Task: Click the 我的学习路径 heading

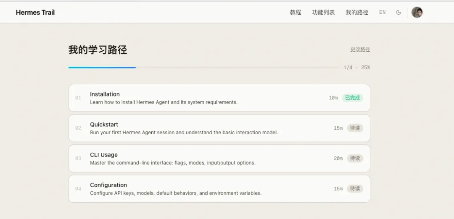Action: (x=98, y=50)
